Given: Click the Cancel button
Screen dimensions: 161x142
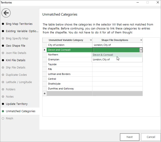Looking at the screenshot, I should pos(151,137).
